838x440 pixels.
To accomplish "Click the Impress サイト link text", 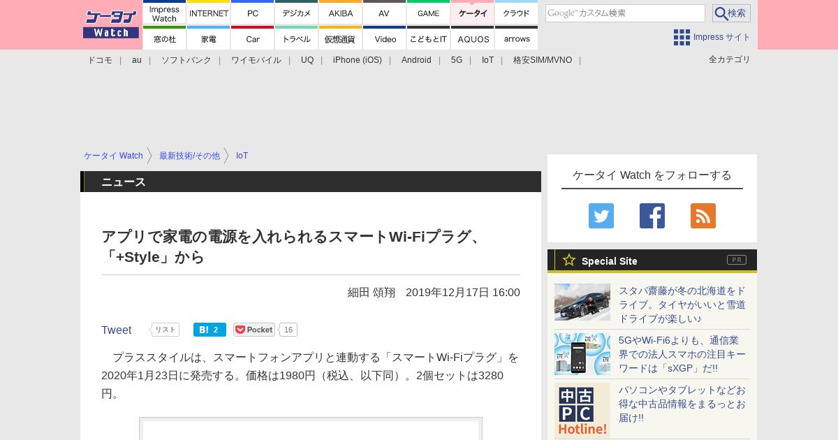I will click(722, 37).
